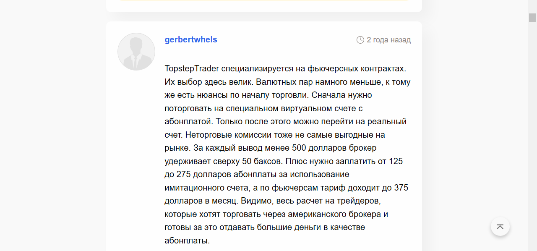Click the gray user avatar placeholder

tap(136, 52)
